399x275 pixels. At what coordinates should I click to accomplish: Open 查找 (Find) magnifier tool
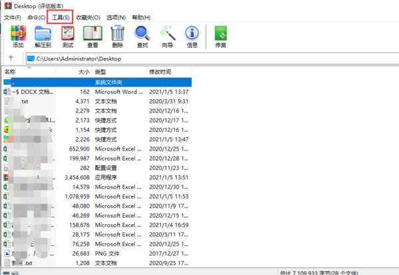pyautogui.click(x=142, y=36)
